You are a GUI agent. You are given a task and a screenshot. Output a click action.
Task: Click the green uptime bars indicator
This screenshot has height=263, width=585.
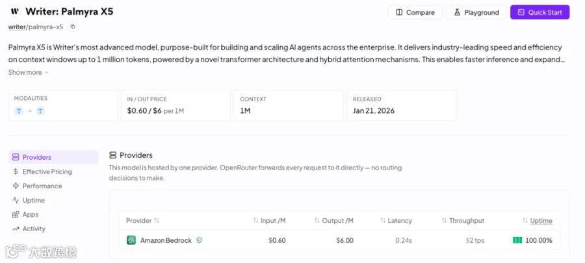click(517, 240)
